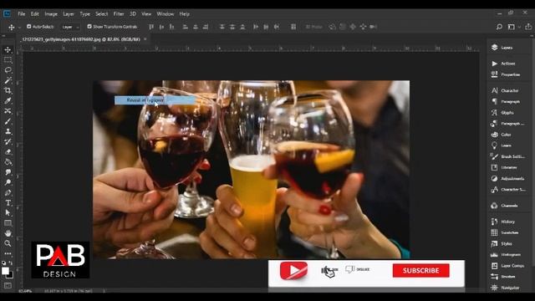This screenshot has width=535, height=301.
Task: Select the Move tool in the toolbar
Action: point(8,50)
